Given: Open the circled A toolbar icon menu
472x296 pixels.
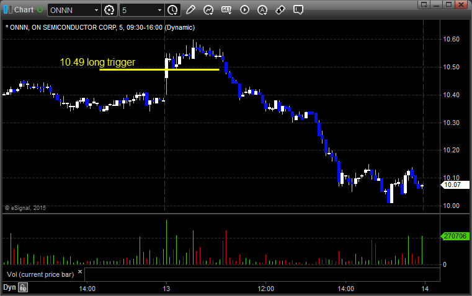Looking at the screenshot, I should pyautogui.click(x=262, y=10).
